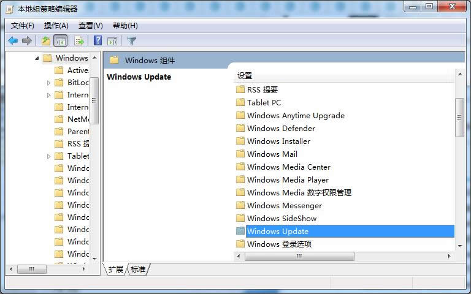Select Windows Defender folder in list
This screenshot has width=471, height=294.
(281, 129)
